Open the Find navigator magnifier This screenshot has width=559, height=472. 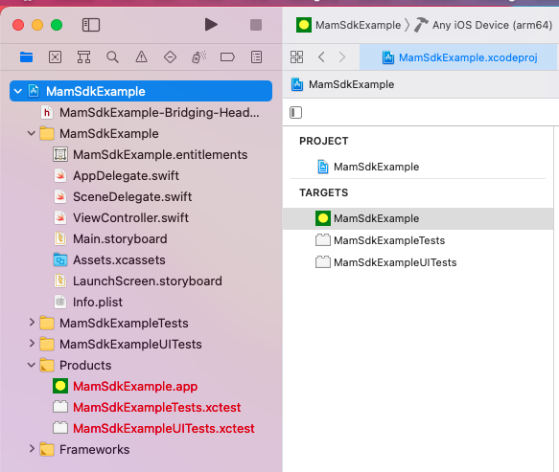coord(112,56)
